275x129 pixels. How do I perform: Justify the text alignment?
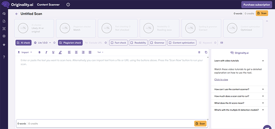(x=90, y=52)
